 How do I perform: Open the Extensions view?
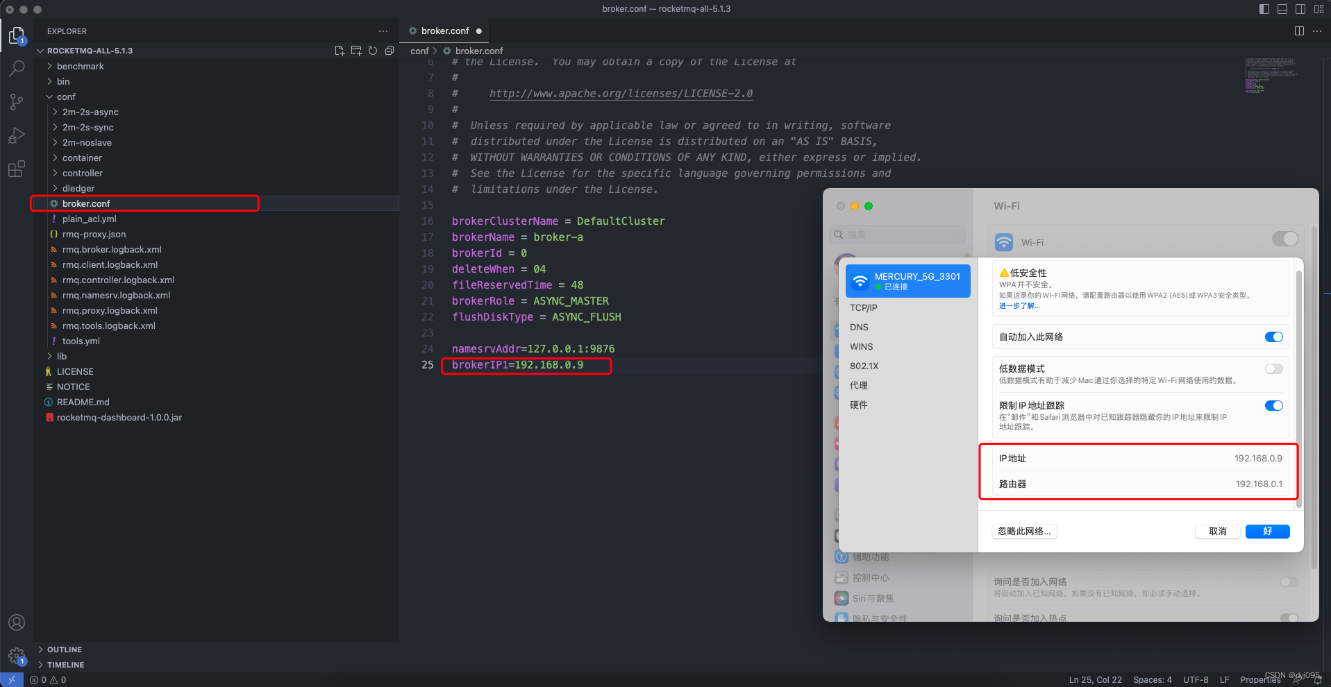[x=17, y=169]
